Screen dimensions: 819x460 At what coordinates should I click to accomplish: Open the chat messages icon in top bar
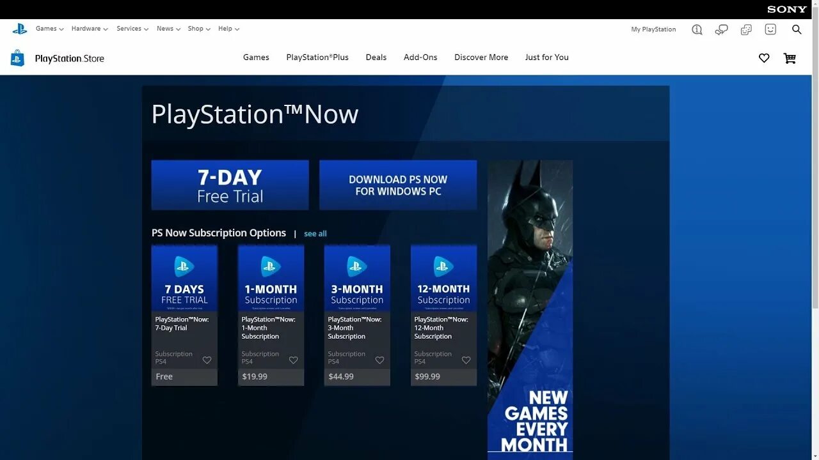(x=722, y=29)
